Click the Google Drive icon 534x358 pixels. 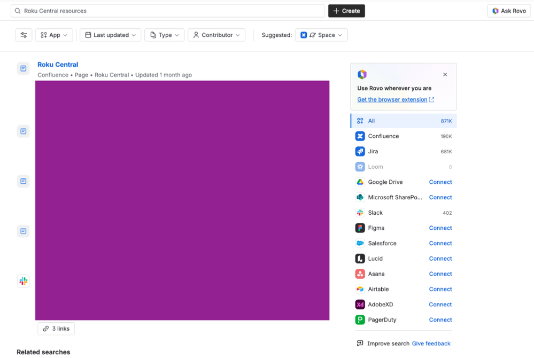coord(360,182)
